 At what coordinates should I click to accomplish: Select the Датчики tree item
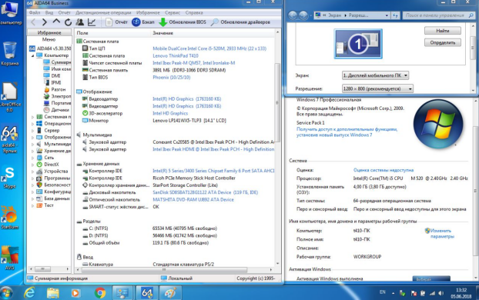56,110
